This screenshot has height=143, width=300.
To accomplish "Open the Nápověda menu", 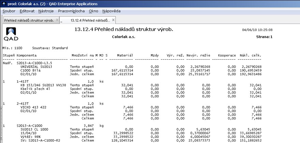I will (x=111, y=11).
